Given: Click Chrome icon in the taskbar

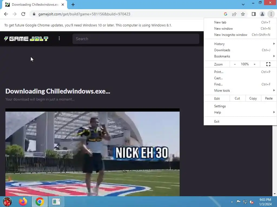Looking at the screenshot, I should [x=40, y=202].
